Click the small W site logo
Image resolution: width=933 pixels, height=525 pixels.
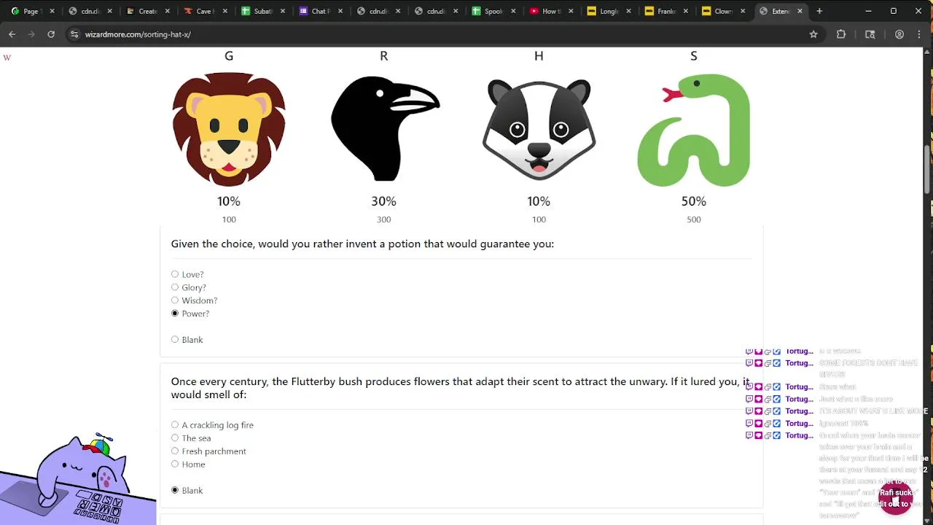point(7,58)
